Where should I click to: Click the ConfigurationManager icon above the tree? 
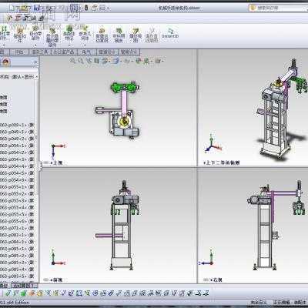click(x=6, y=62)
